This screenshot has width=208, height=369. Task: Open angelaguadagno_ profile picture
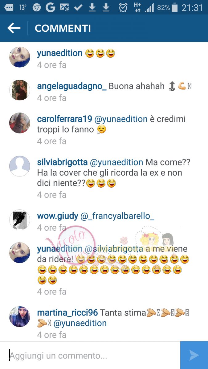click(20, 90)
